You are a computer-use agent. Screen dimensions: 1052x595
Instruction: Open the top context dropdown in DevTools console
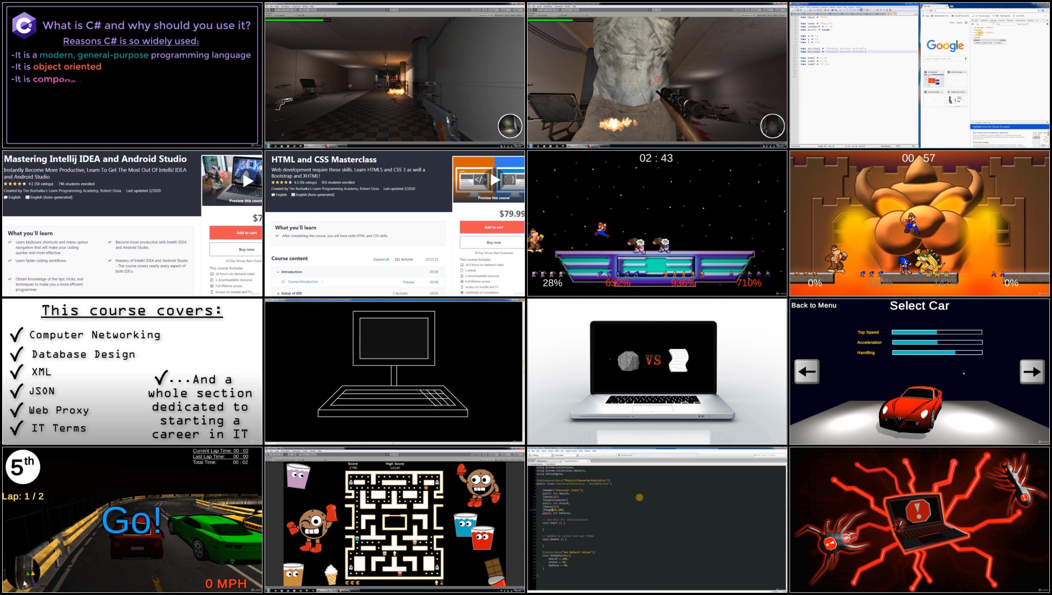point(985,24)
